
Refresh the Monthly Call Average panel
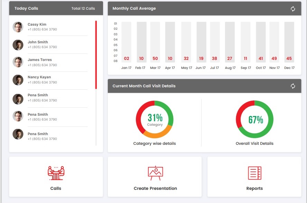point(293,8)
